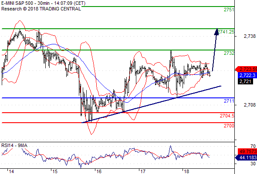This screenshot has height=174, width=257.
Task: Click the 2,738 price axis value
Action: pos(250,36)
